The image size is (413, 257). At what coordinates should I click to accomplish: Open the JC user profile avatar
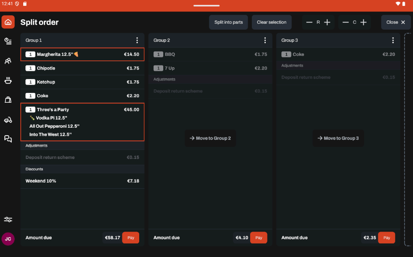pos(8,239)
